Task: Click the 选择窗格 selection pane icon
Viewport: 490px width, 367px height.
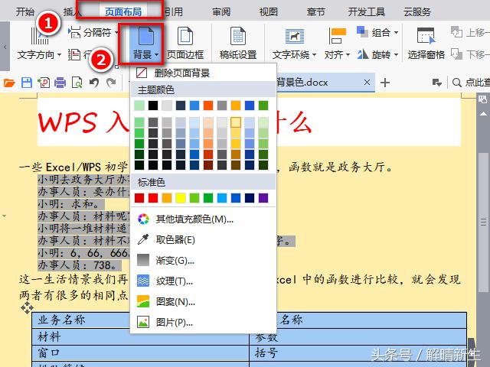Action: pos(426,36)
